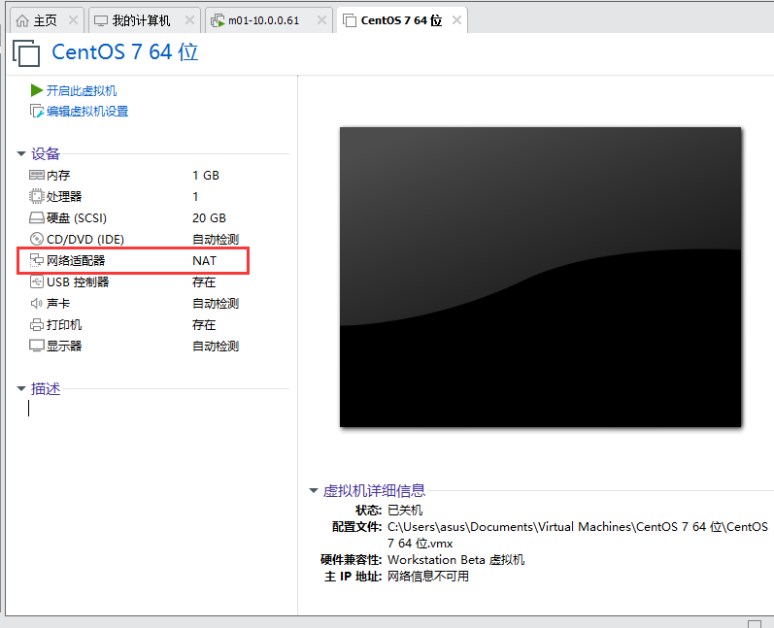Click the edit virtual machine settings wrench icon
774x628 pixels.
(x=37, y=112)
